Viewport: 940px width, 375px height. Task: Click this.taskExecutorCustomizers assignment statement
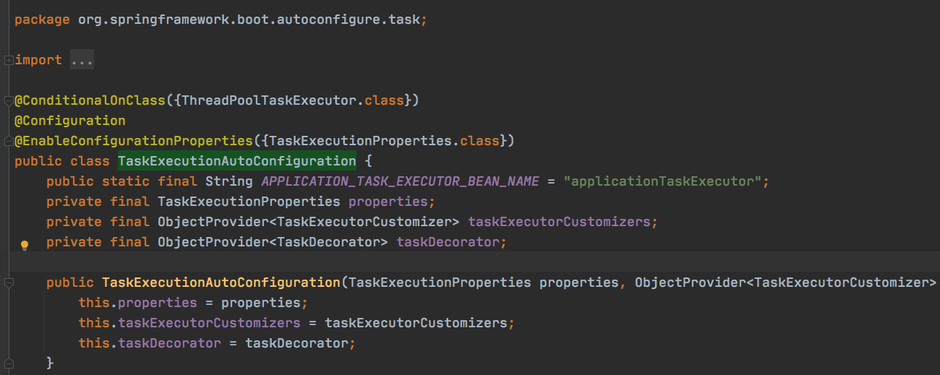[297, 323]
